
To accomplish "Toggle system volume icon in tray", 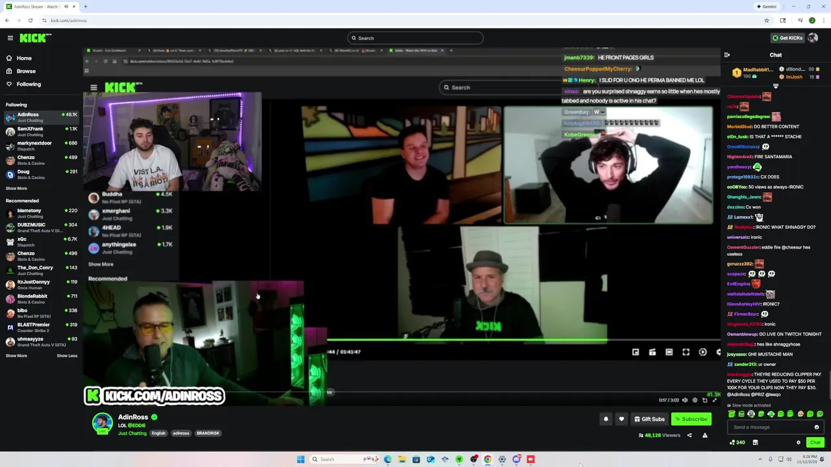I will point(789,459).
